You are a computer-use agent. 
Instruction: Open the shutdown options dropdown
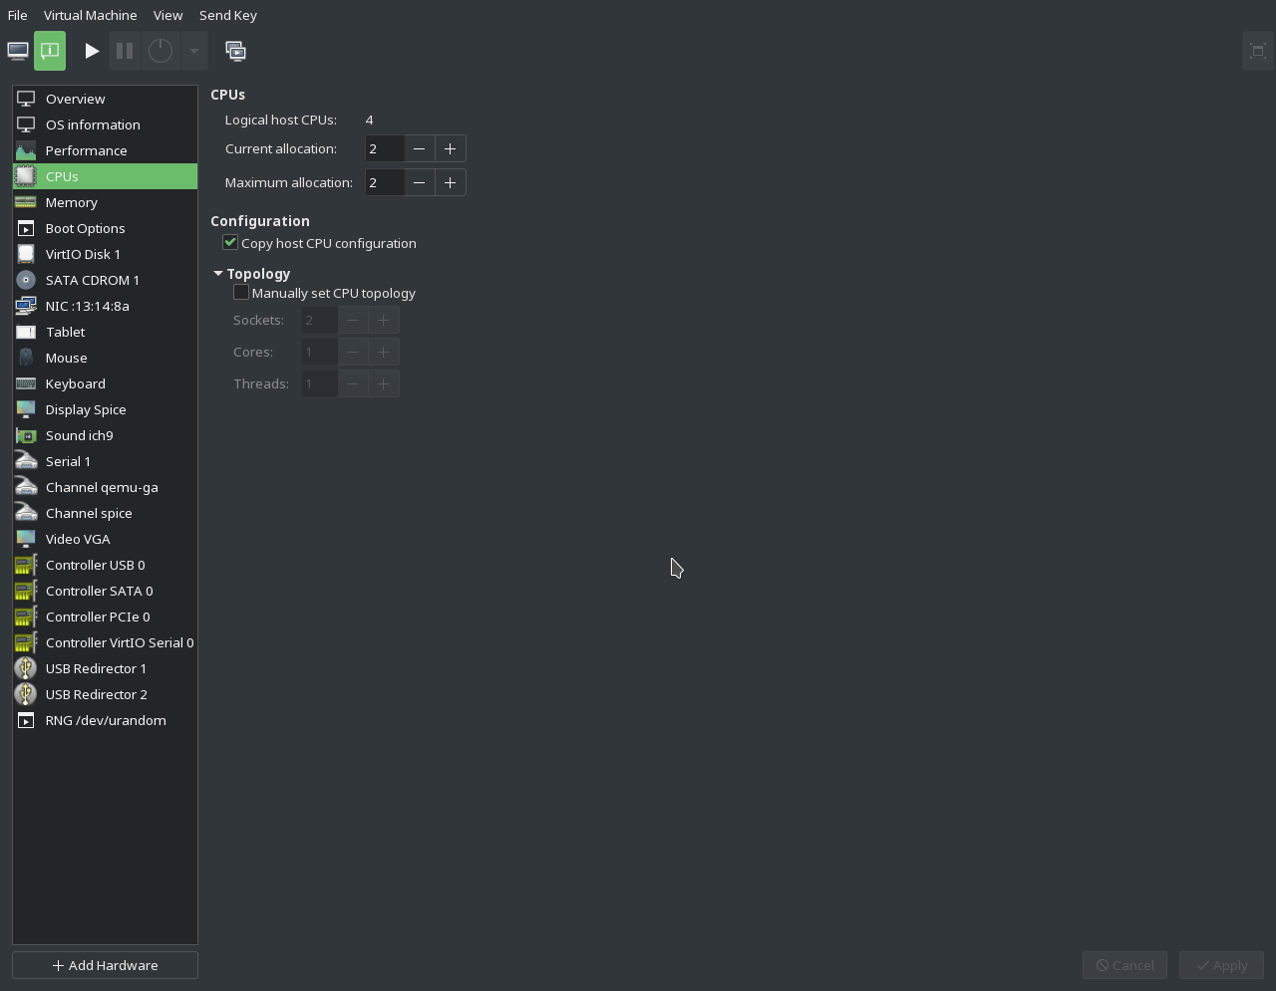tap(193, 50)
